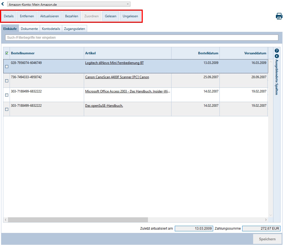Image resolution: width=283 pixels, height=245 pixels.
Task: Check the box for order 028-7956074-6046749
Action: [x=7, y=67]
